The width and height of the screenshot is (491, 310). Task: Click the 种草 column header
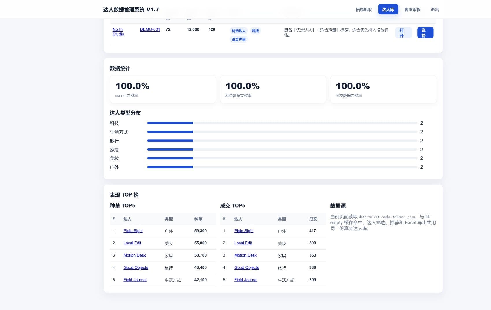[198, 219]
